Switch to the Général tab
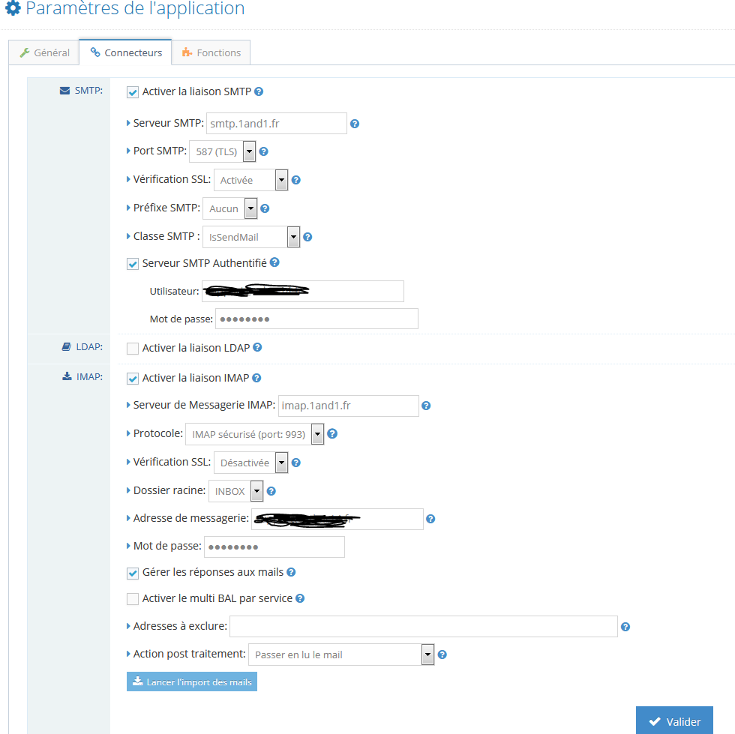The height and width of the screenshot is (734, 735). click(44, 52)
